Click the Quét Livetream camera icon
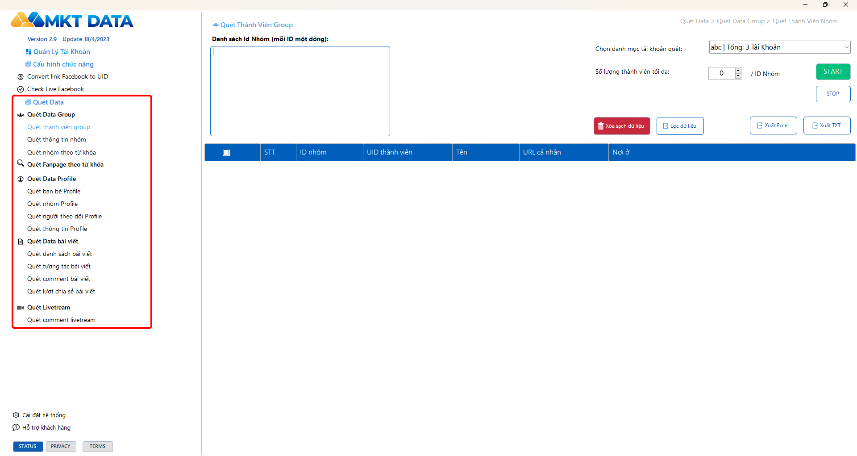 pos(21,308)
